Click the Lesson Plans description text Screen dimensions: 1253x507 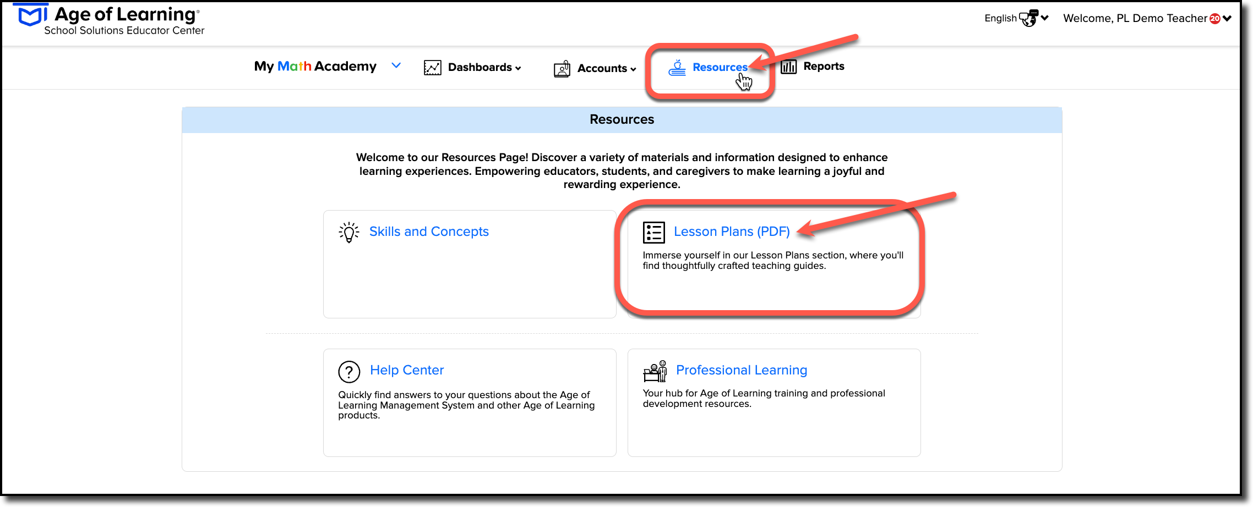(773, 261)
